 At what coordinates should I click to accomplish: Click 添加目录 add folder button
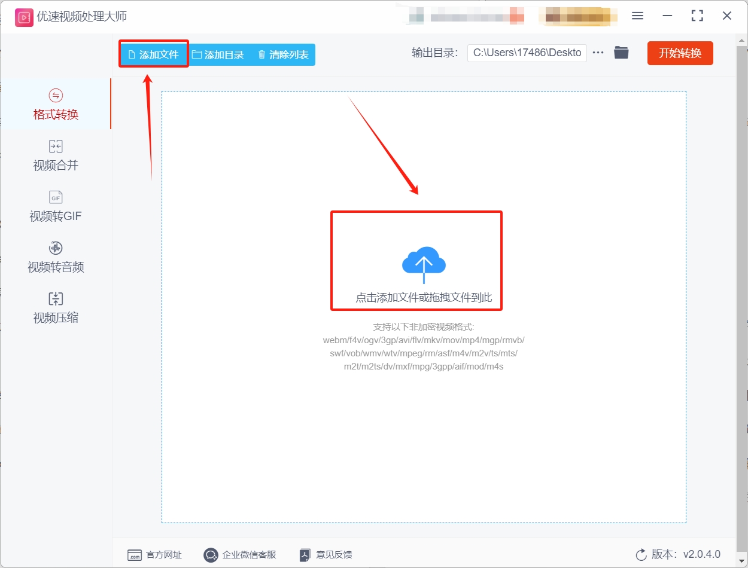pos(218,54)
